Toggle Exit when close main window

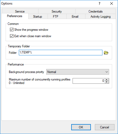pyautogui.click(x=12, y=36)
